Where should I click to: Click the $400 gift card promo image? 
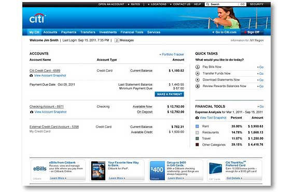(157, 171)
